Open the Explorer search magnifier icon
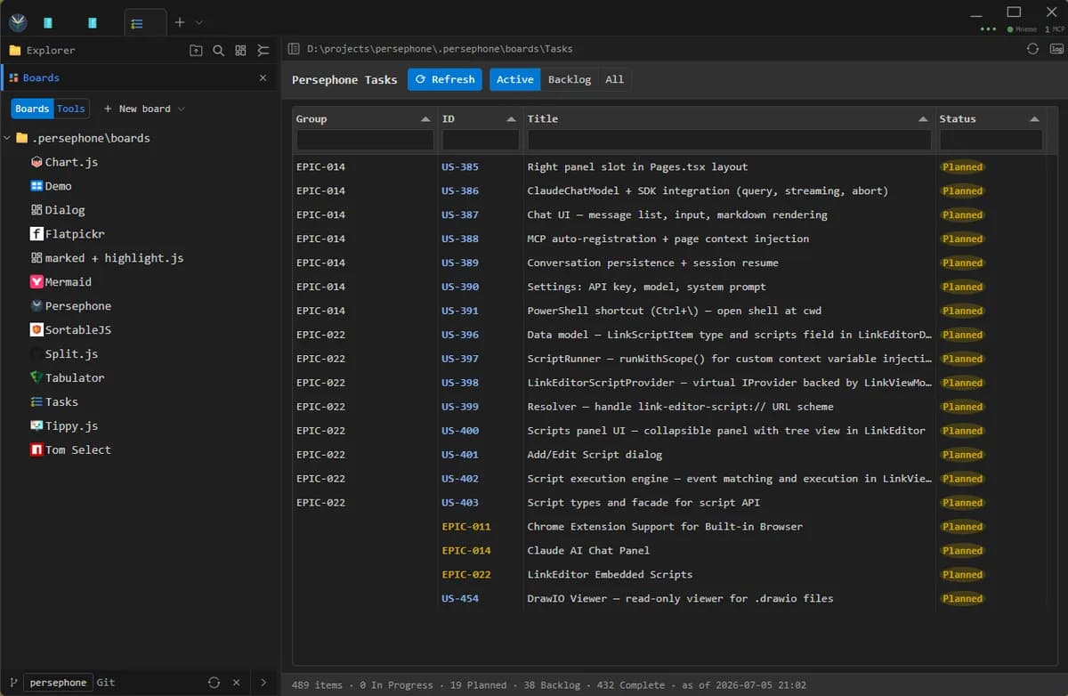The image size is (1068, 696). pyautogui.click(x=218, y=51)
